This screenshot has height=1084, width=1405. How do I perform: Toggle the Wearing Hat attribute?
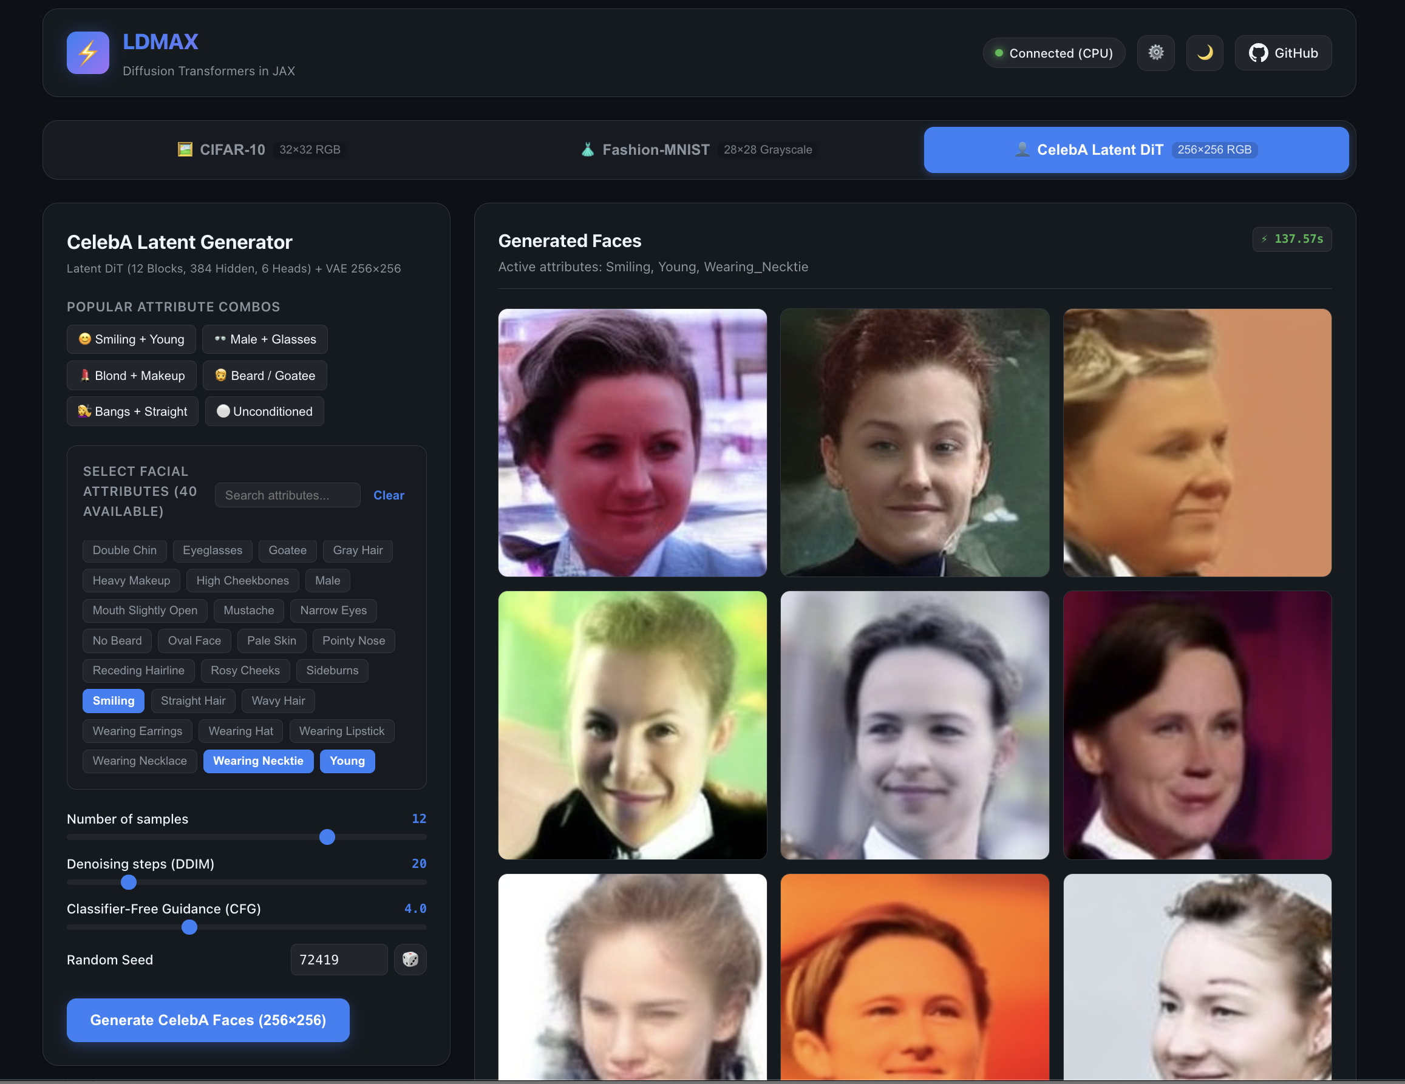[240, 731]
